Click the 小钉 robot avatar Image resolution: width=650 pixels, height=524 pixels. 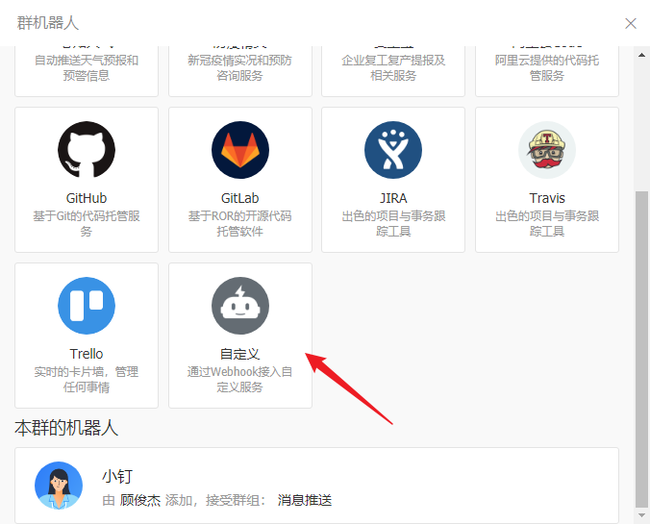pos(59,486)
